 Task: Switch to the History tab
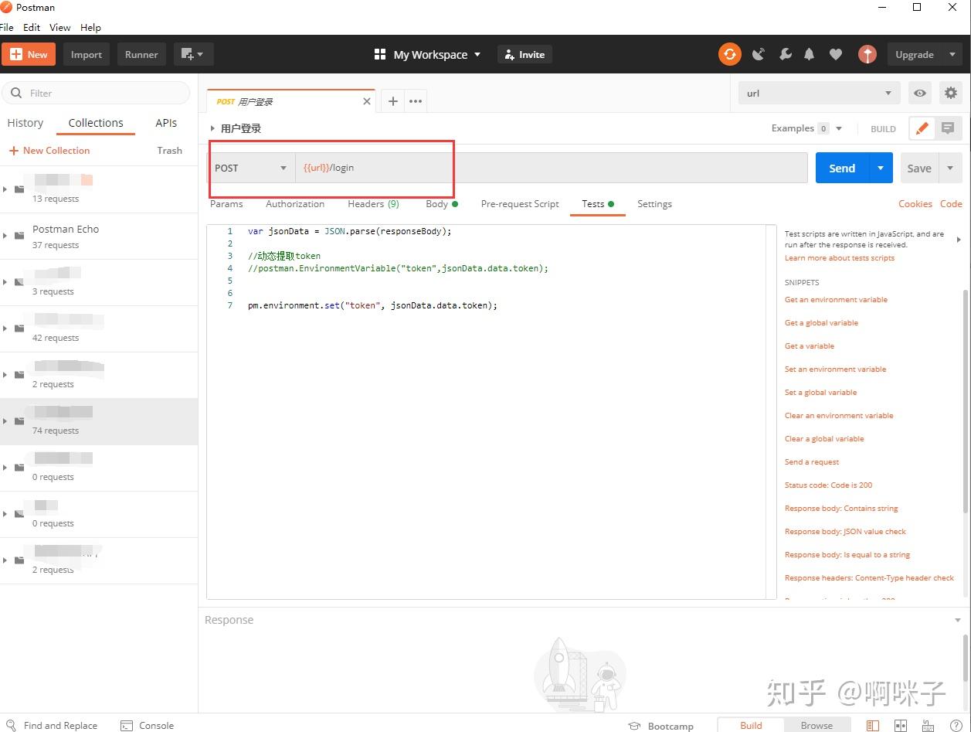coord(25,123)
